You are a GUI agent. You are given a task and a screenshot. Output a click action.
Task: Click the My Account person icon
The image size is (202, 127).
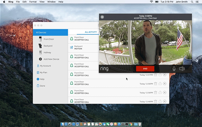38,66
